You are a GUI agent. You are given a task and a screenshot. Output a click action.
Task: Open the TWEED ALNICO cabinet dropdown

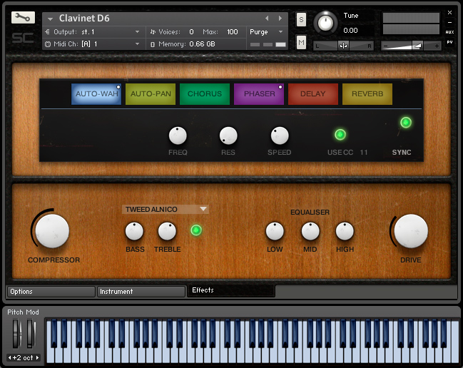pyautogui.click(x=166, y=209)
